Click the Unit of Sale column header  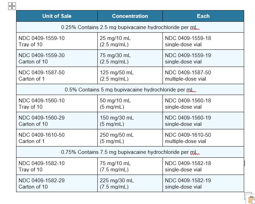coord(57,16)
